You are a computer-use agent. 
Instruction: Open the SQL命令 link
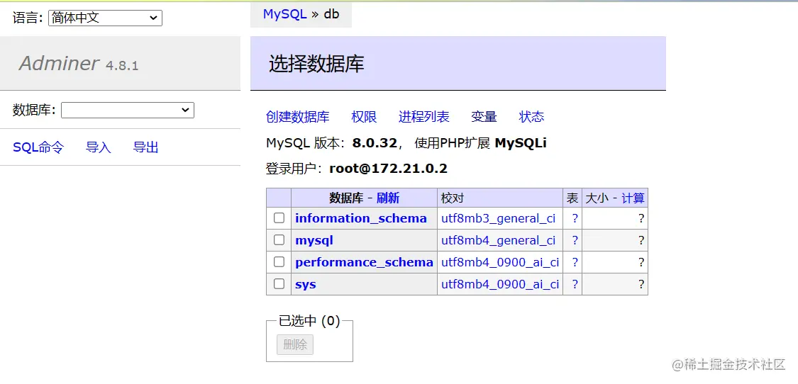pos(38,147)
